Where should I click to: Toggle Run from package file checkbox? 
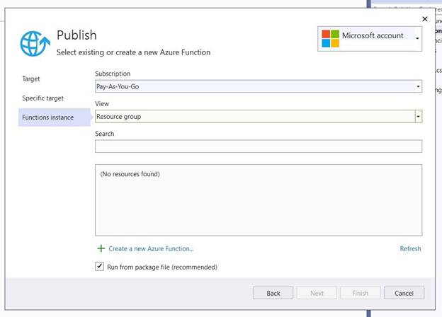click(x=99, y=266)
